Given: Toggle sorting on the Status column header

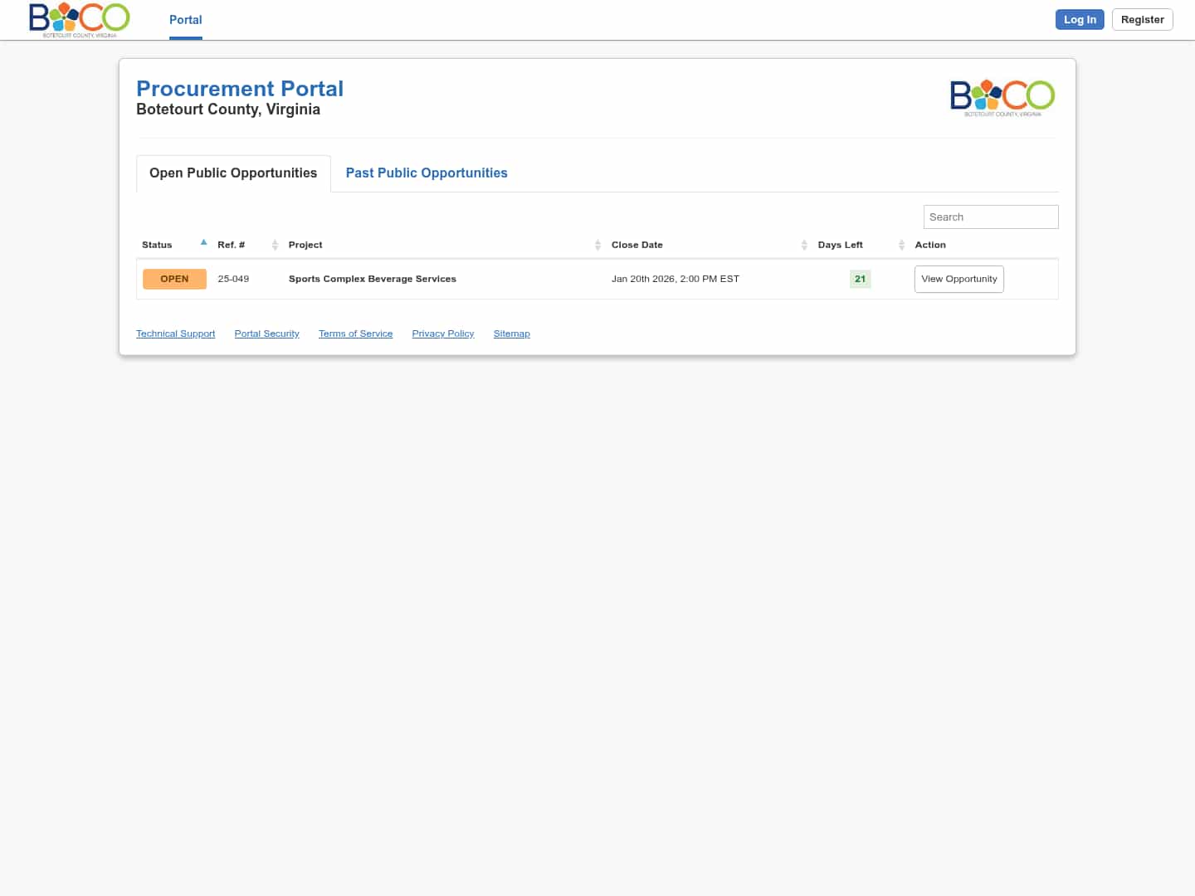Looking at the screenshot, I should point(157,245).
